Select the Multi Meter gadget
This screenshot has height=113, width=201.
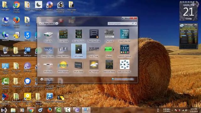click(x=79, y=66)
